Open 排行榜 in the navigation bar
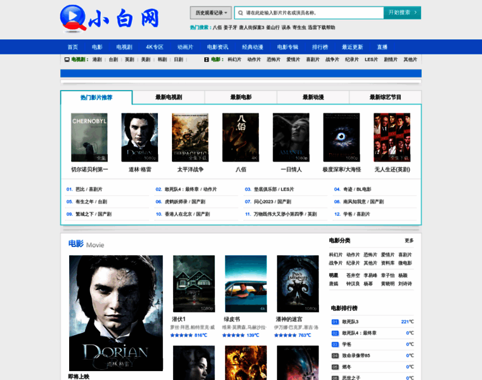Screen dimensions: 482x380 [x=320, y=47]
